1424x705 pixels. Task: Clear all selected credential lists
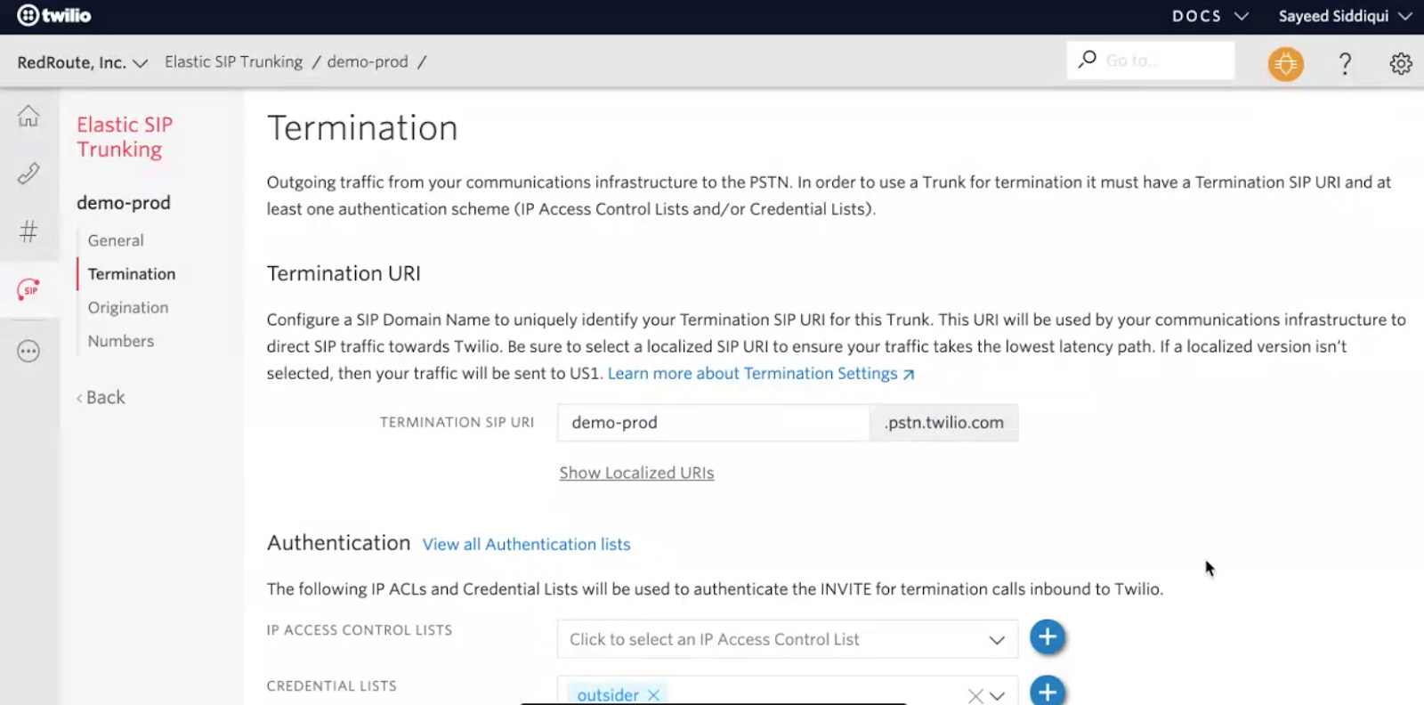pyautogui.click(x=975, y=696)
